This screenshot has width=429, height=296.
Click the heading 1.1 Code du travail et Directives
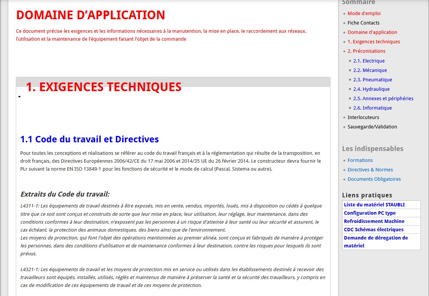click(x=89, y=139)
